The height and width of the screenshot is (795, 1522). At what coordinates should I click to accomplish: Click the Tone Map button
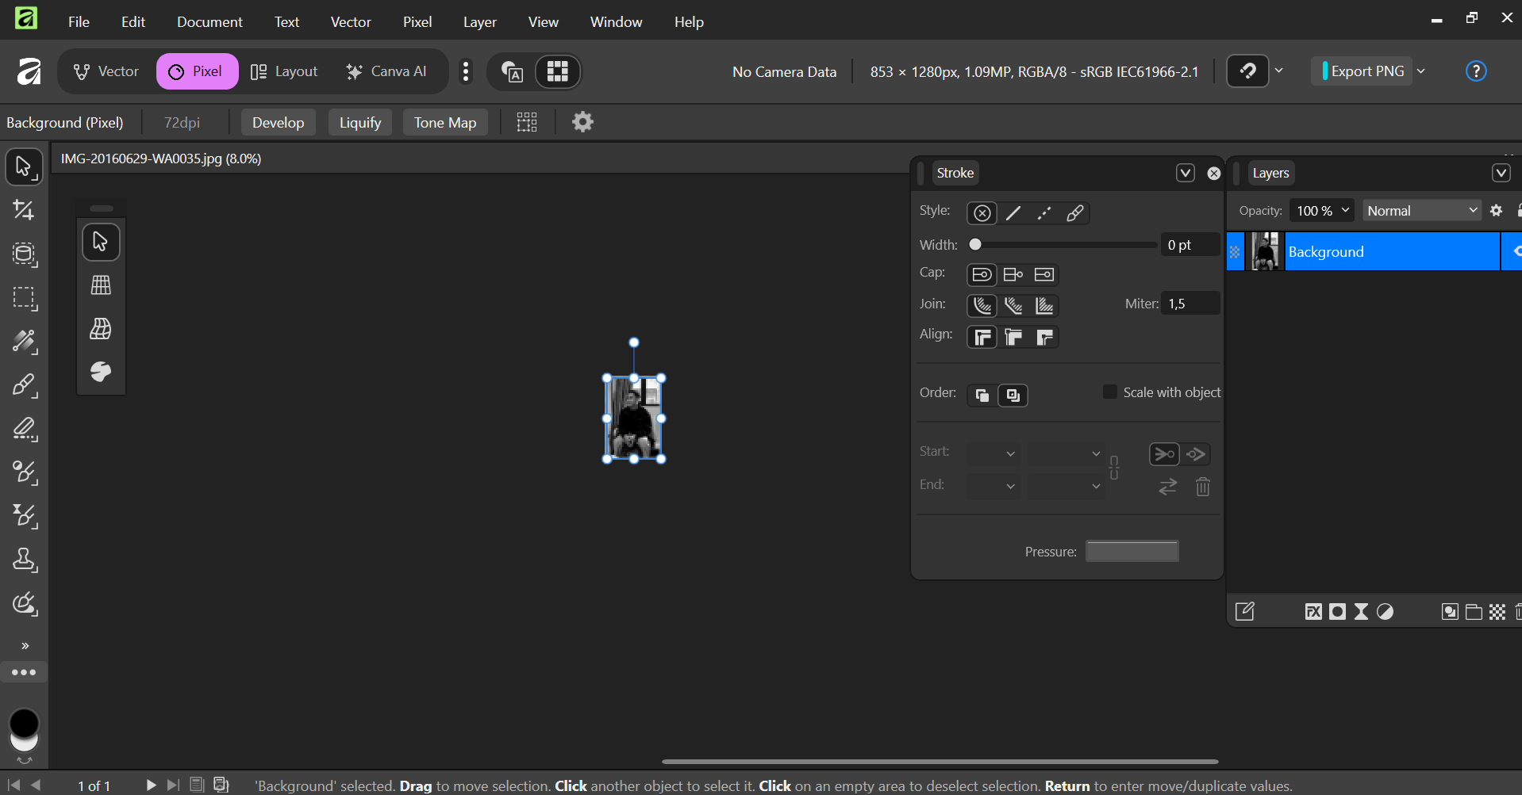444,122
